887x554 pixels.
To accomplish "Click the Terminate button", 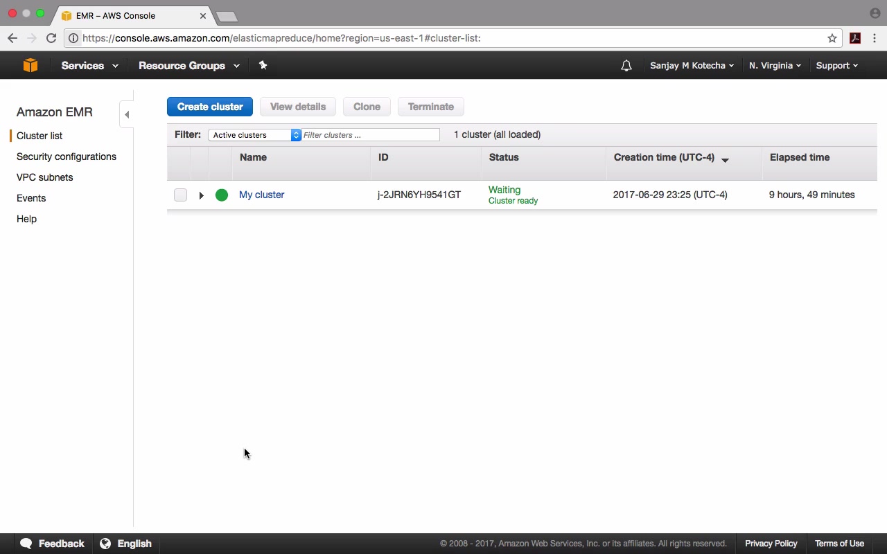I will point(431,107).
